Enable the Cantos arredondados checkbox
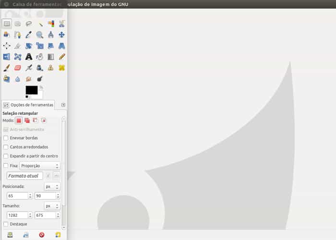 6,147
